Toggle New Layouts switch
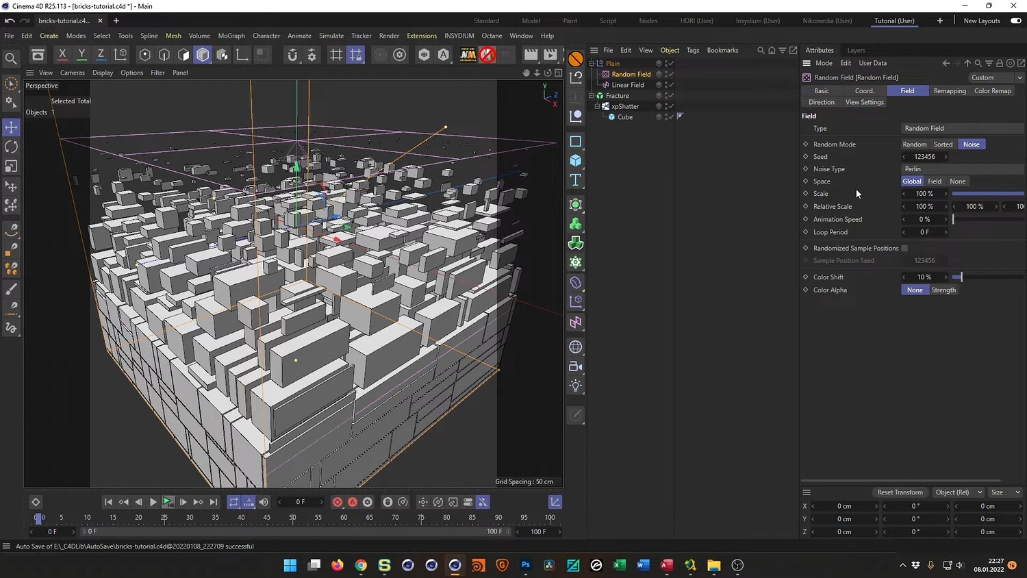The image size is (1027, 578). 1016,21
